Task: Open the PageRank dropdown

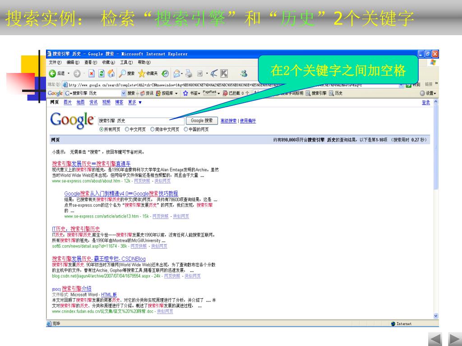Action: 219,94
